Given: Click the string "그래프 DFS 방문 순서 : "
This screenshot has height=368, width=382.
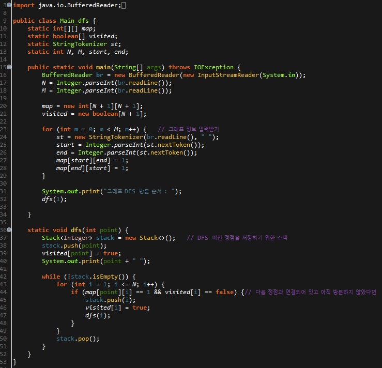Looking at the screenshot, I should click(140, 191).
